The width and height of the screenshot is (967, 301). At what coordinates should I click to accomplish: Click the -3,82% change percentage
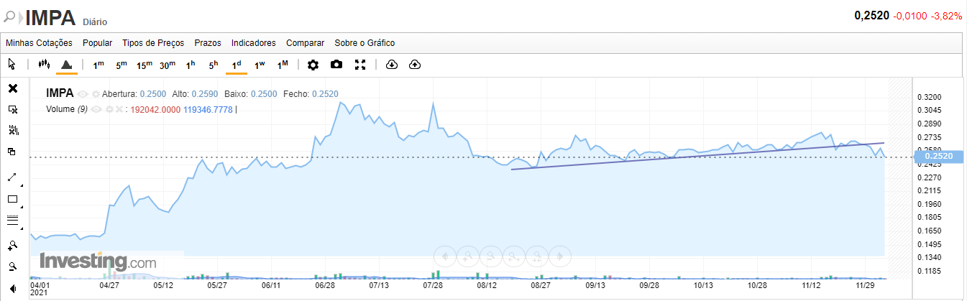tap(946, 16)
